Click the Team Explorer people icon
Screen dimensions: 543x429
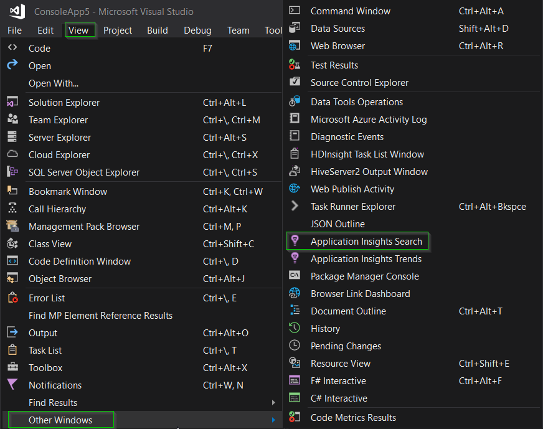[12, 119]
